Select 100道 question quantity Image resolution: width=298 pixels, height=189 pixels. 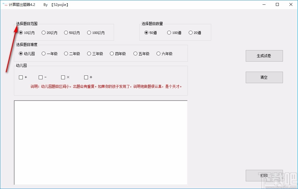[x=169, y=33]
